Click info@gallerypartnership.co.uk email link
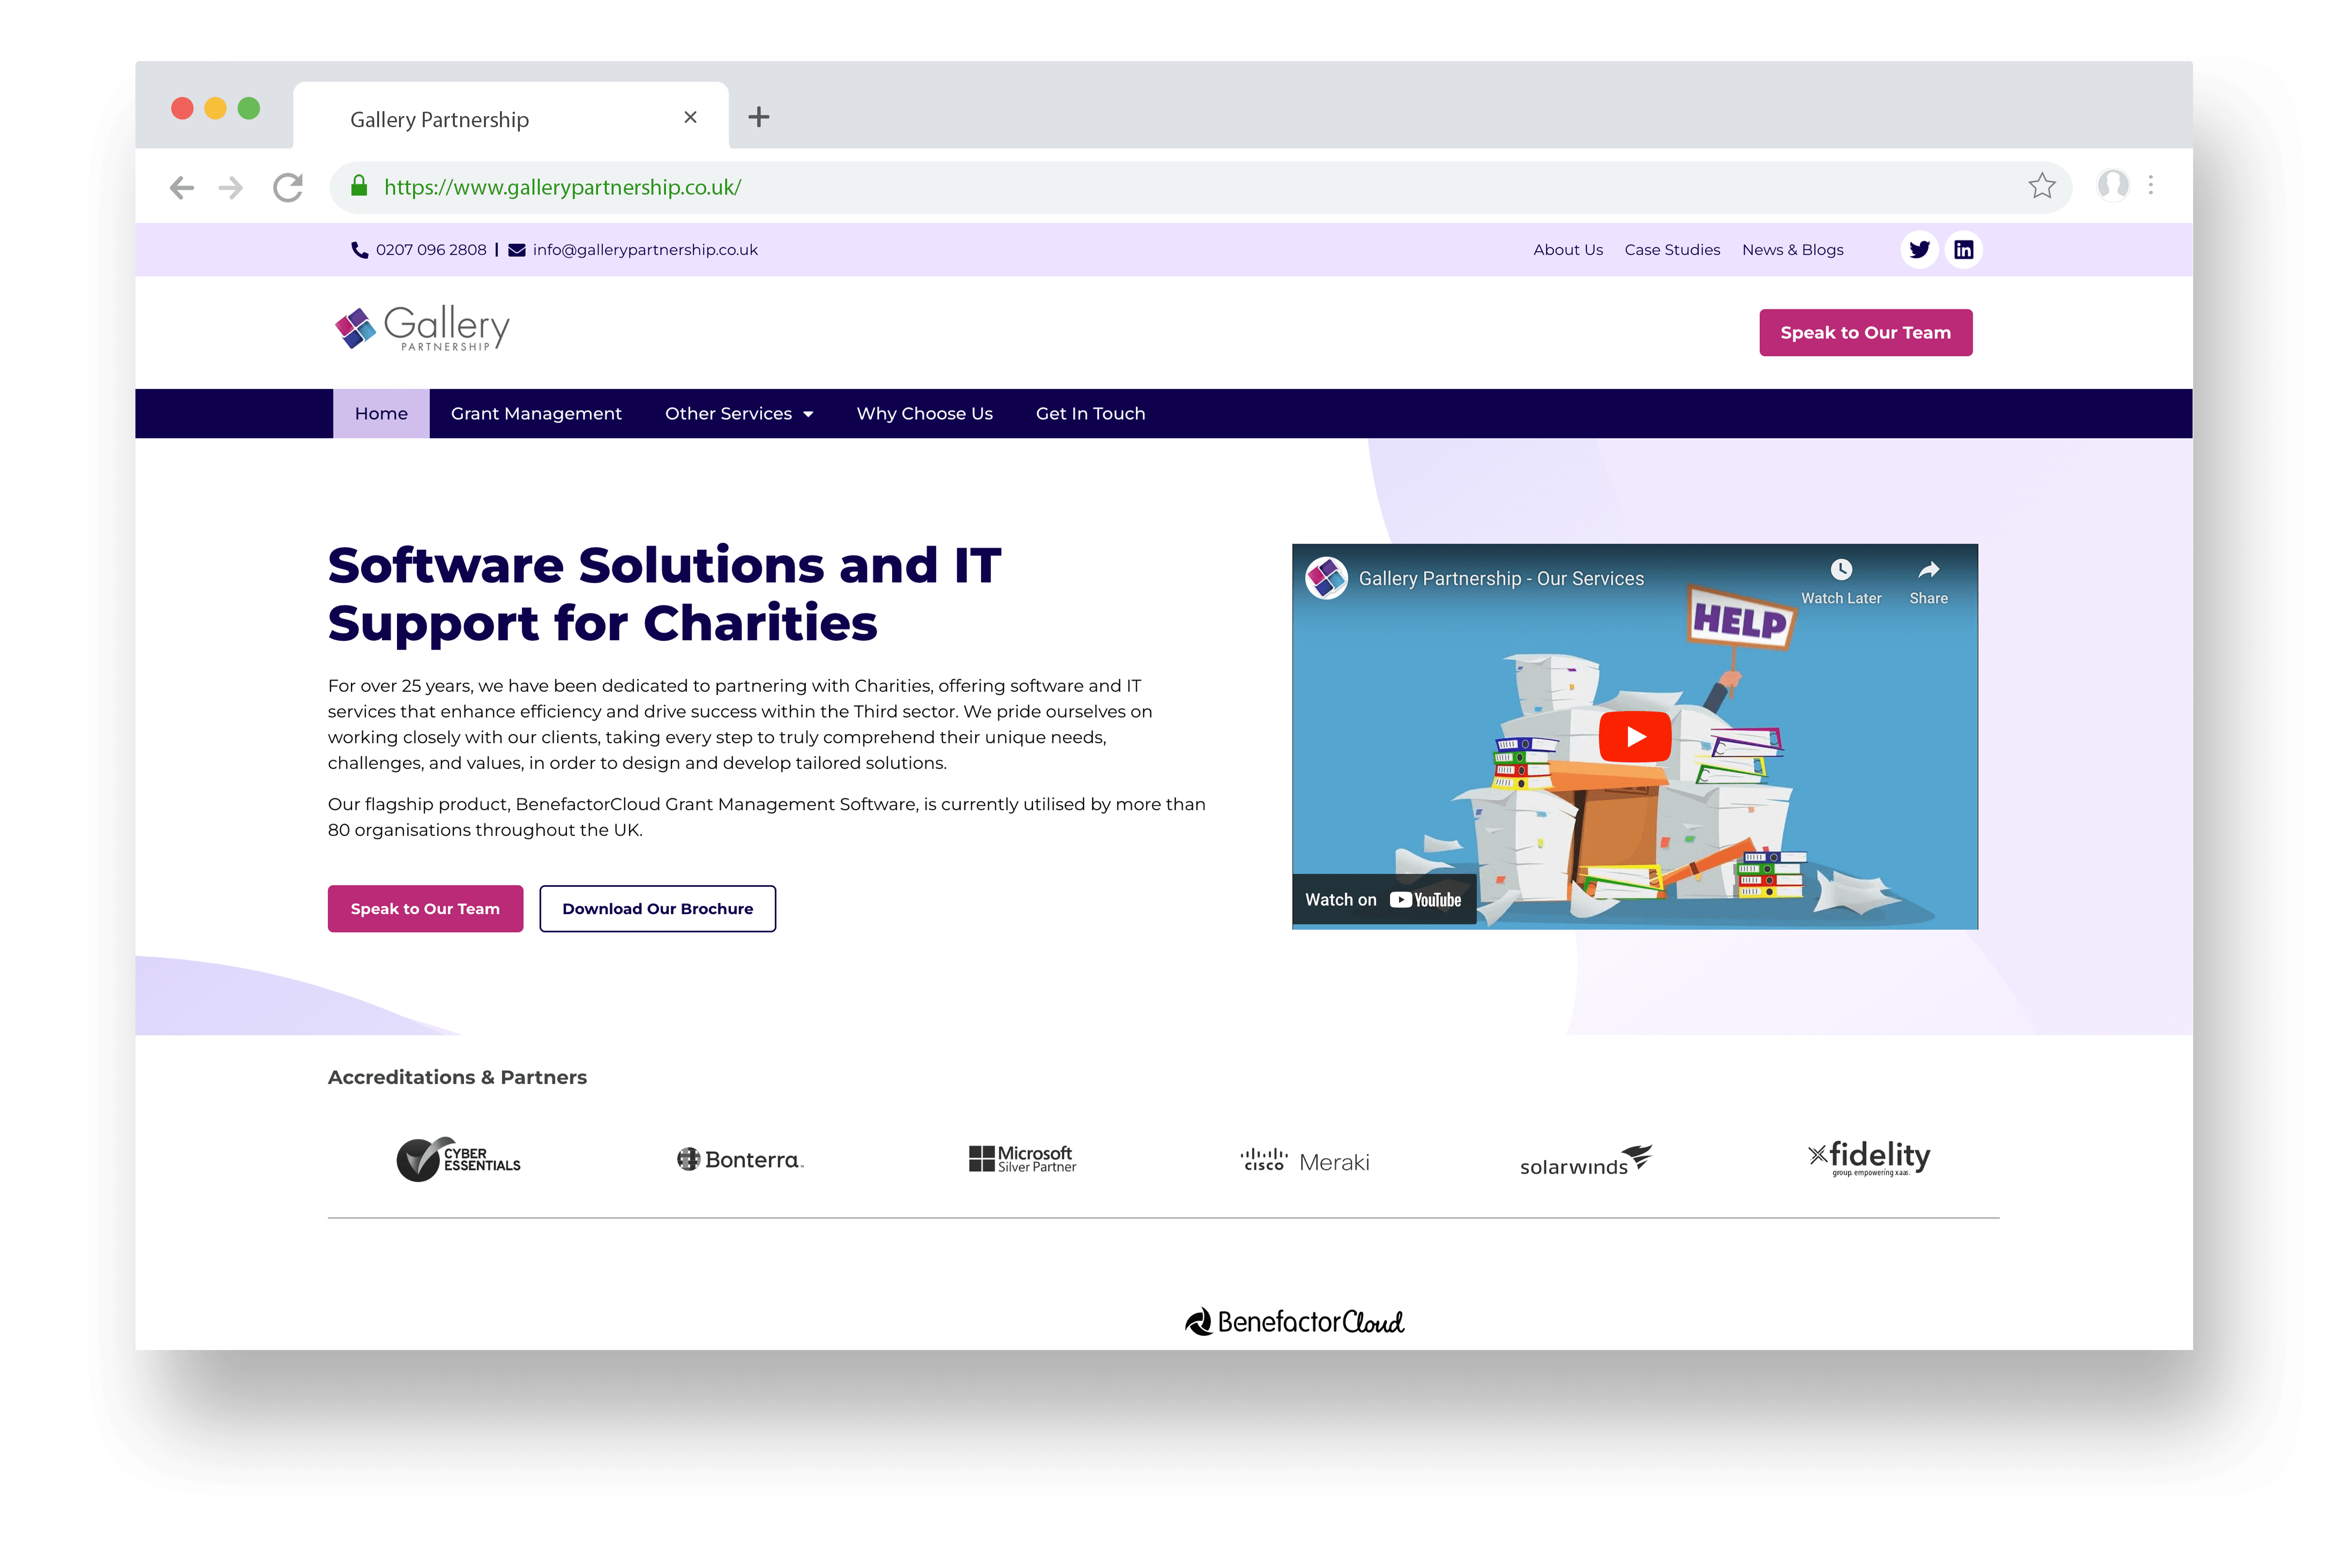2329x1568 pixels. (x=645, y=250)
